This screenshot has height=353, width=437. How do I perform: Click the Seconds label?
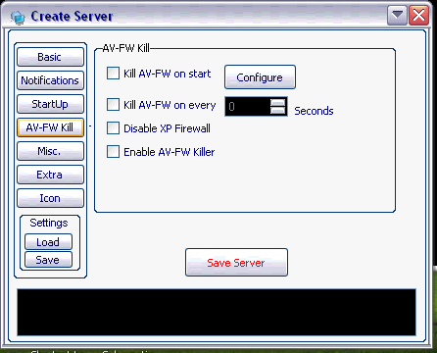314,111
